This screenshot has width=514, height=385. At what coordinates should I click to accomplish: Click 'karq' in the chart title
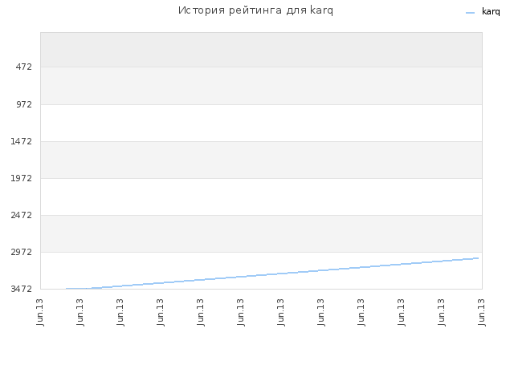coord(321,10)
